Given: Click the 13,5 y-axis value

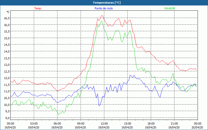Looking at the screenshot, I should (x=7, y=58).
